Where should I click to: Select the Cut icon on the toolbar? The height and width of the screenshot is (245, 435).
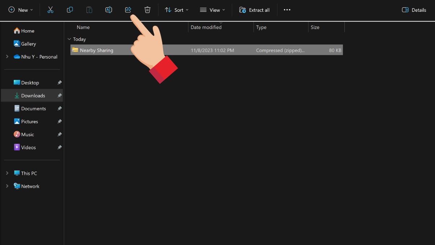pyautogui.click(x=50, y=10)
